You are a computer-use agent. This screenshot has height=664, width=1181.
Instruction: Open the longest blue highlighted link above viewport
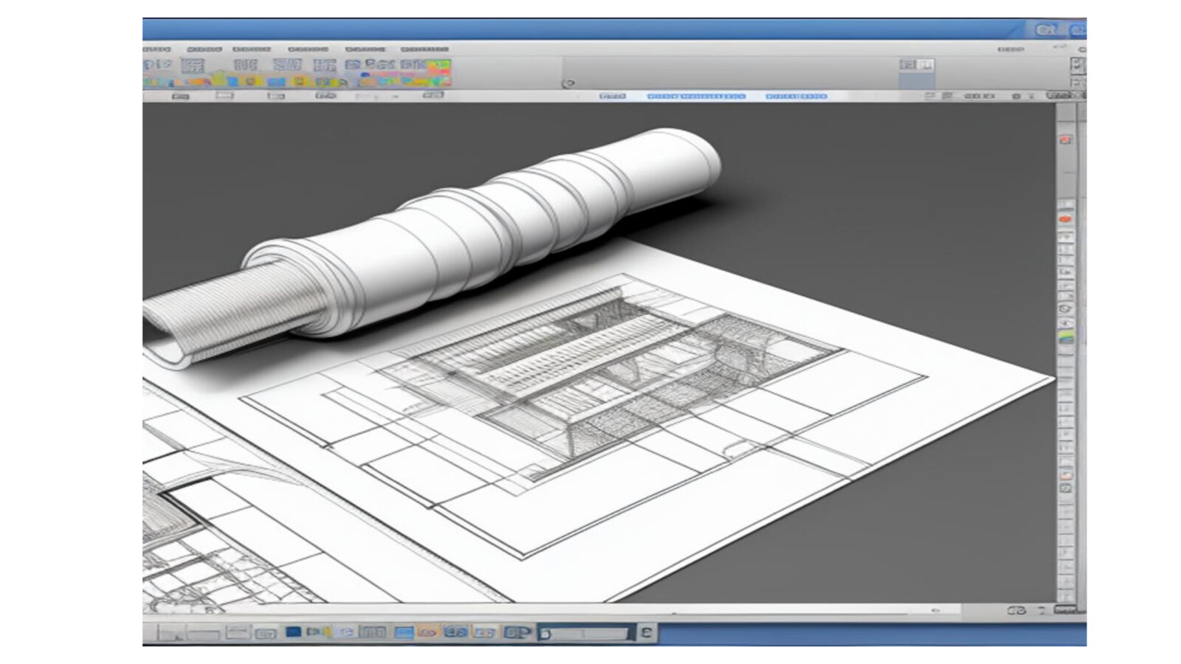pyautogui.click(x=696, y=96)
